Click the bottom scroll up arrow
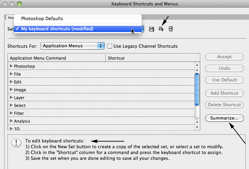This screenshot has height=169, width=249. (x=197, y=122)
